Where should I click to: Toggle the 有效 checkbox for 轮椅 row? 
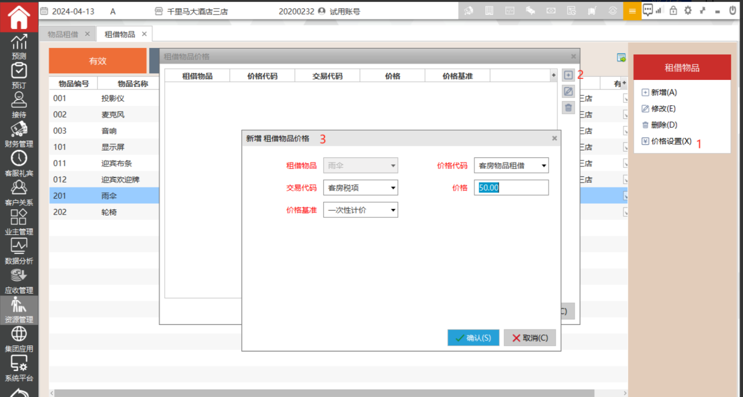tap(625, 212)
